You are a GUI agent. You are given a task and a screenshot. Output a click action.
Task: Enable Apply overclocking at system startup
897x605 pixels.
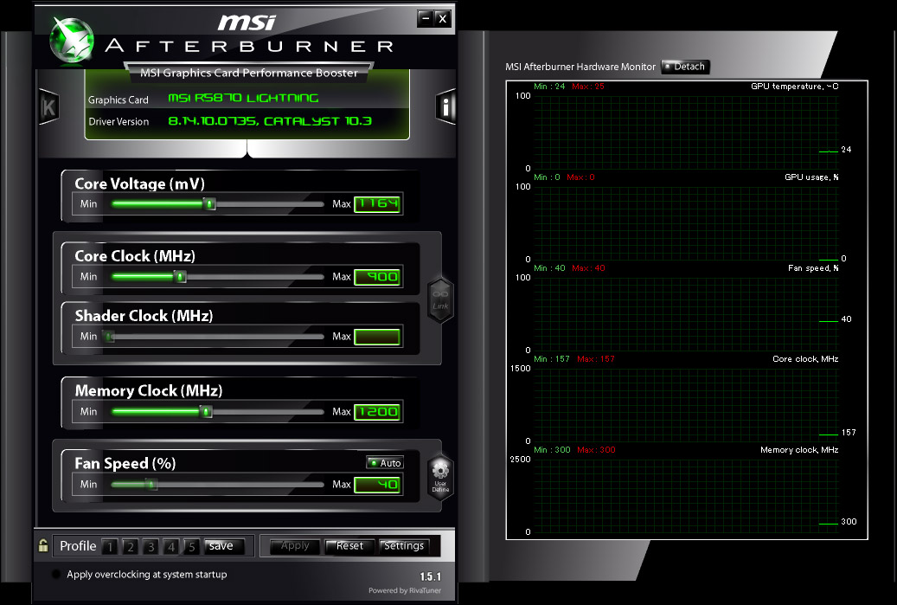tap(56, 574)
